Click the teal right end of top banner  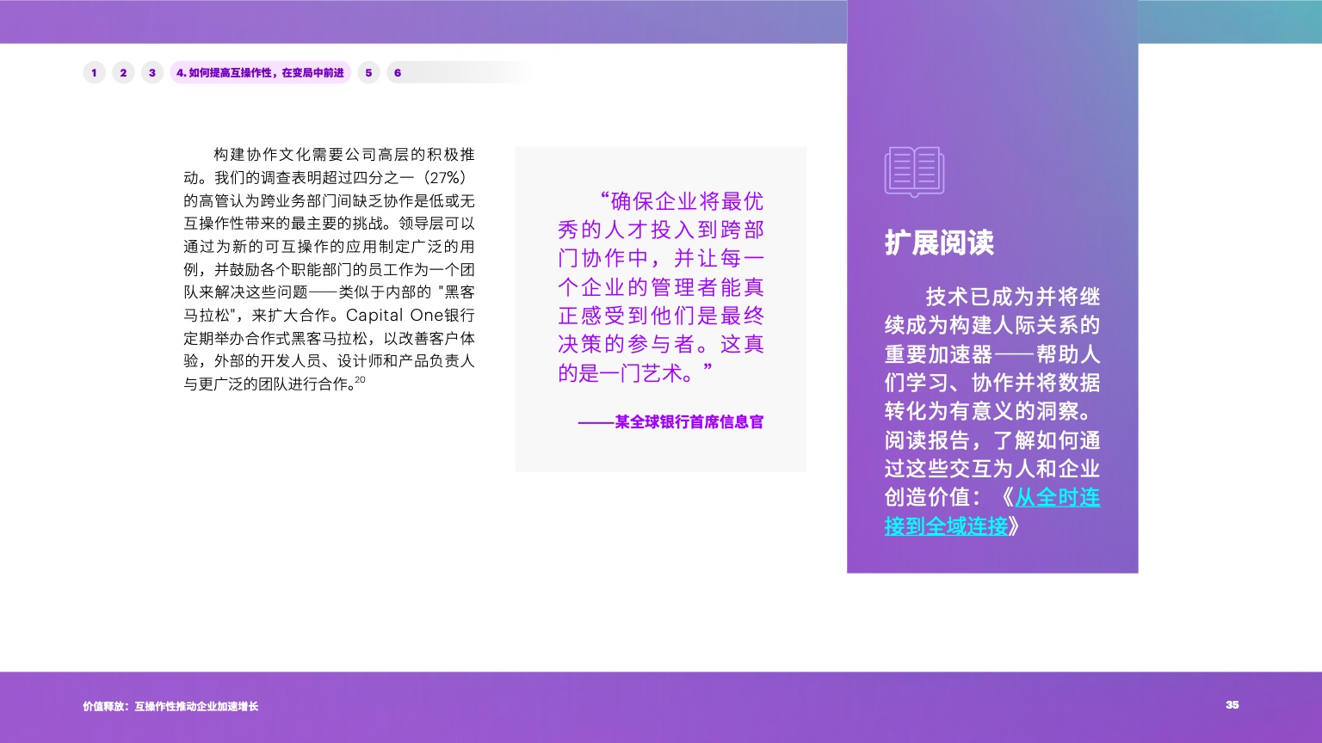(x=1229, y=21)
